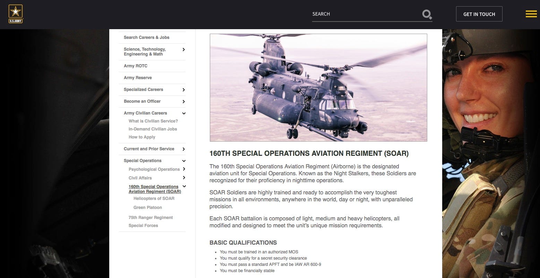Go to Army ROTC page
Viewport: 540px width, 278px height.
pos(136,66)
